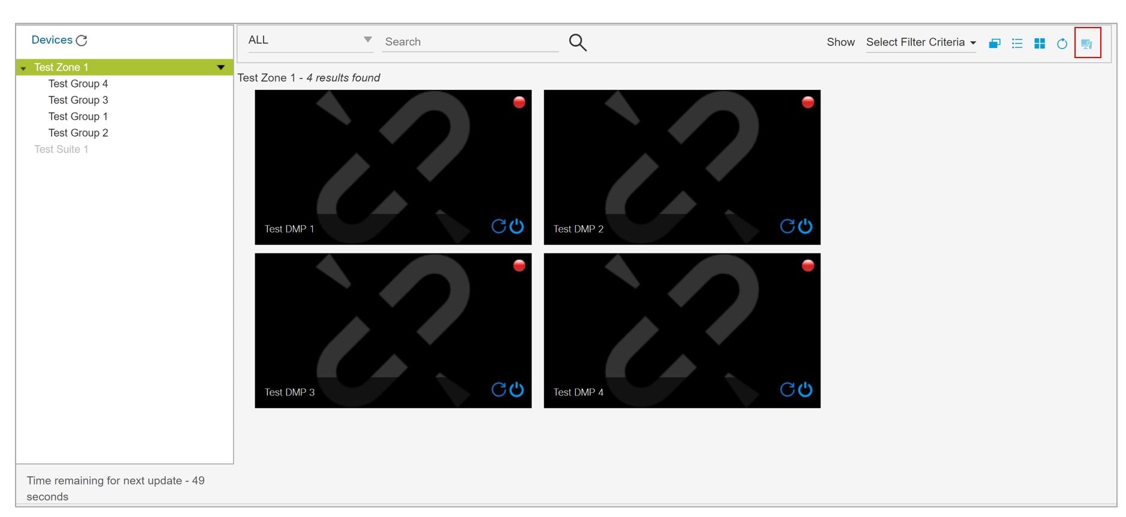Select Test Group 3 in tree
1126x517 pixels.
pyautogui.click(x=78, y=100)
